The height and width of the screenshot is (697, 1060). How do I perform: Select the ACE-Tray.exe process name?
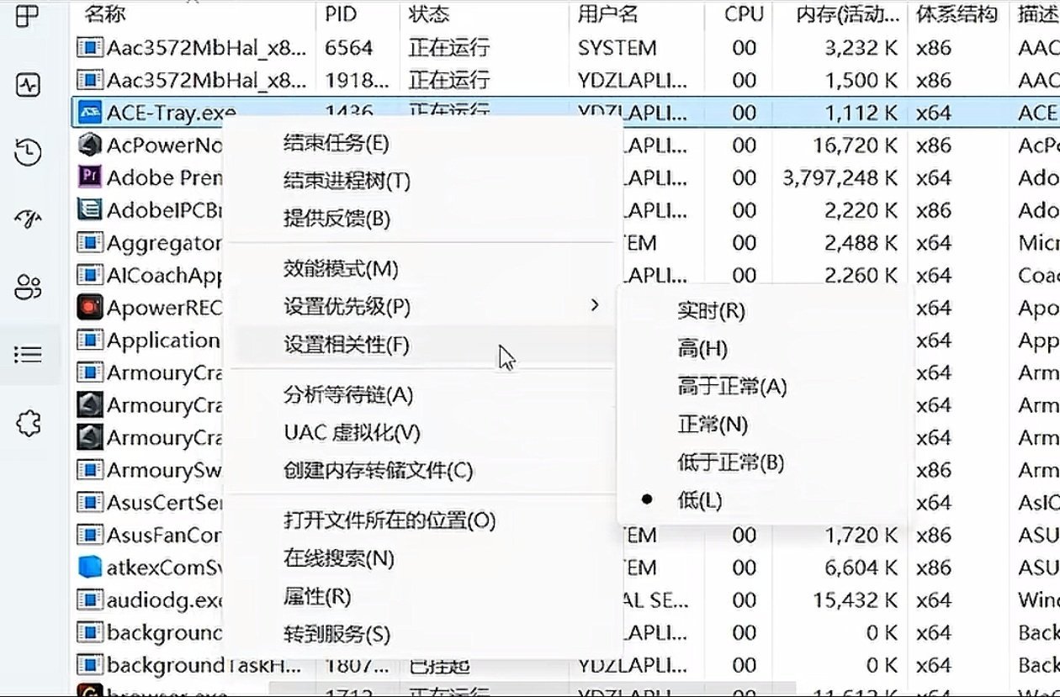pyautogui.click(x=172, y=113)
